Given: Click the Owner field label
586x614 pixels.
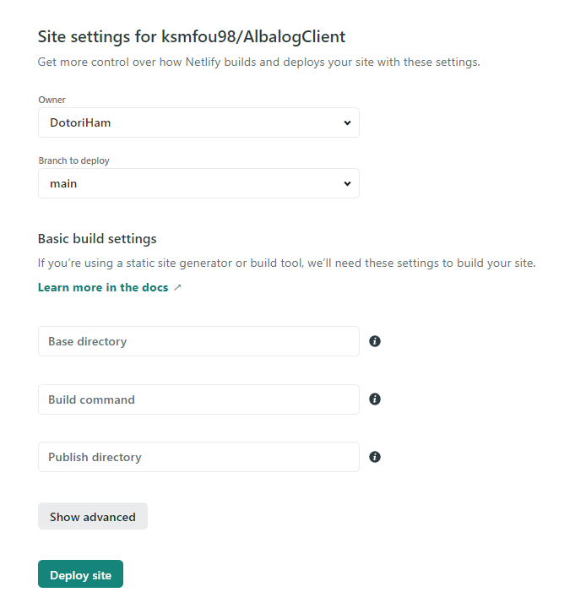Looking at the screenshot, I should click(x=52, y=100).
